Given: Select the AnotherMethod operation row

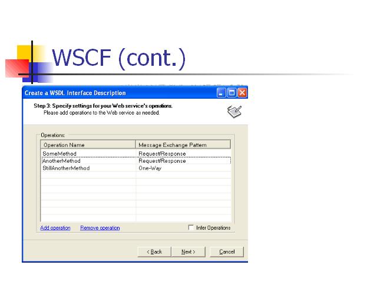Looking at the screenshot, I should (136, 160).
